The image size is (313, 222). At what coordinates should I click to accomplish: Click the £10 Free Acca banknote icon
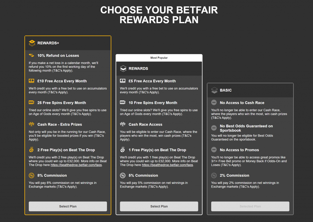tap(31, 81)
